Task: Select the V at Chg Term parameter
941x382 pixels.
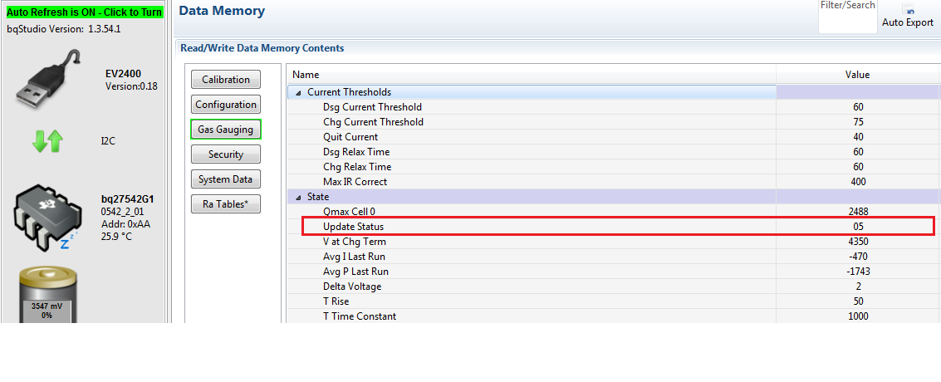Action: point(354,242)
